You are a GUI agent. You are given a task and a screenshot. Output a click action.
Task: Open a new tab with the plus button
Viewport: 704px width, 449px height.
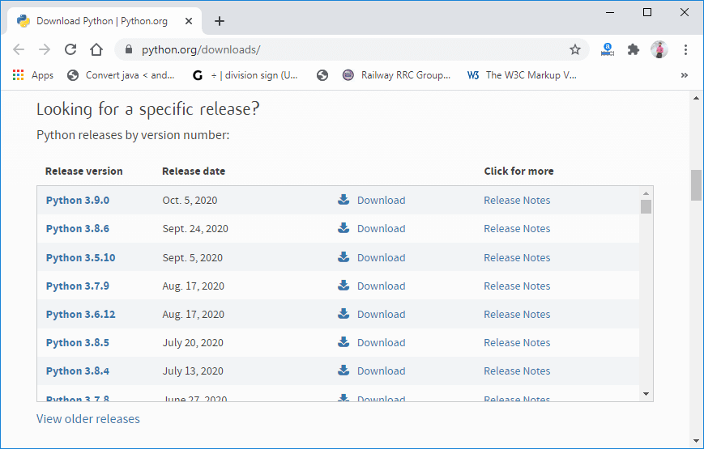click(x=219, y=21)
